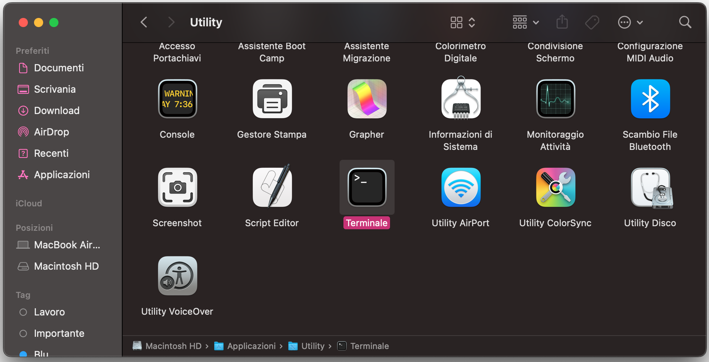Go to Applicazioni in the sidebar
709x362 pixels.
click(62, 175)
